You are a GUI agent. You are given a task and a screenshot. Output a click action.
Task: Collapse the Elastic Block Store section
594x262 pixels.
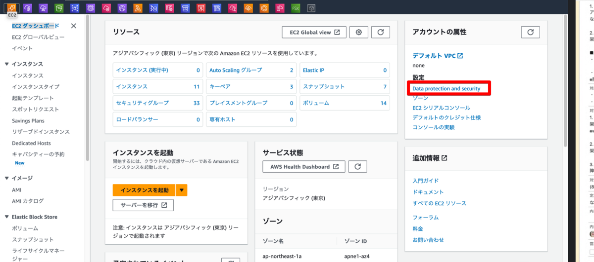[x=6, y=217]
